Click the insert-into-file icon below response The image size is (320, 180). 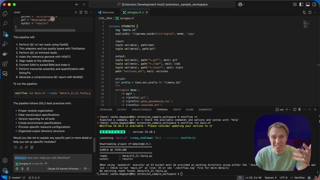[32, 147]
